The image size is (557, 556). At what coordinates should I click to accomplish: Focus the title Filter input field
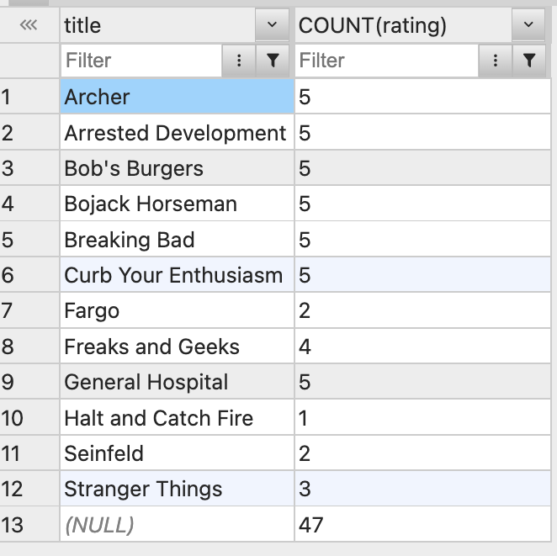[x=141, y=61]
